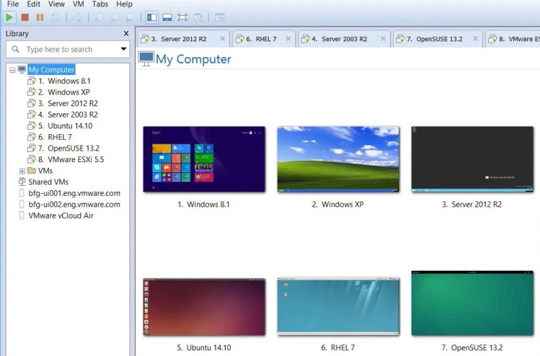Open the Edit menu
This screenshot has width=540, height=356.
click(34, 4)
